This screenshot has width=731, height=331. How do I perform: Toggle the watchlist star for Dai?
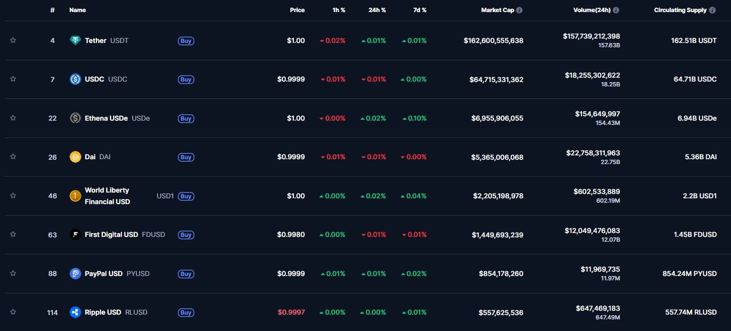[x=13, y=157]
